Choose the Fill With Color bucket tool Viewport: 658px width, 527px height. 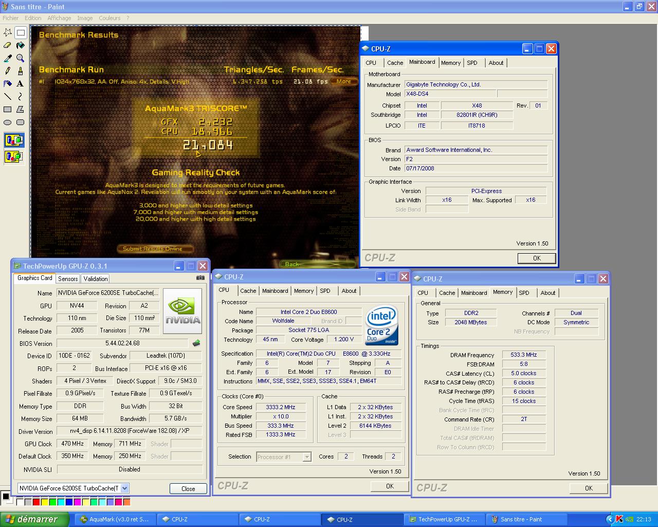(21, 45)
